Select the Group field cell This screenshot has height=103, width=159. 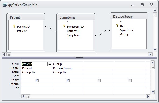(x=68, y=64)
